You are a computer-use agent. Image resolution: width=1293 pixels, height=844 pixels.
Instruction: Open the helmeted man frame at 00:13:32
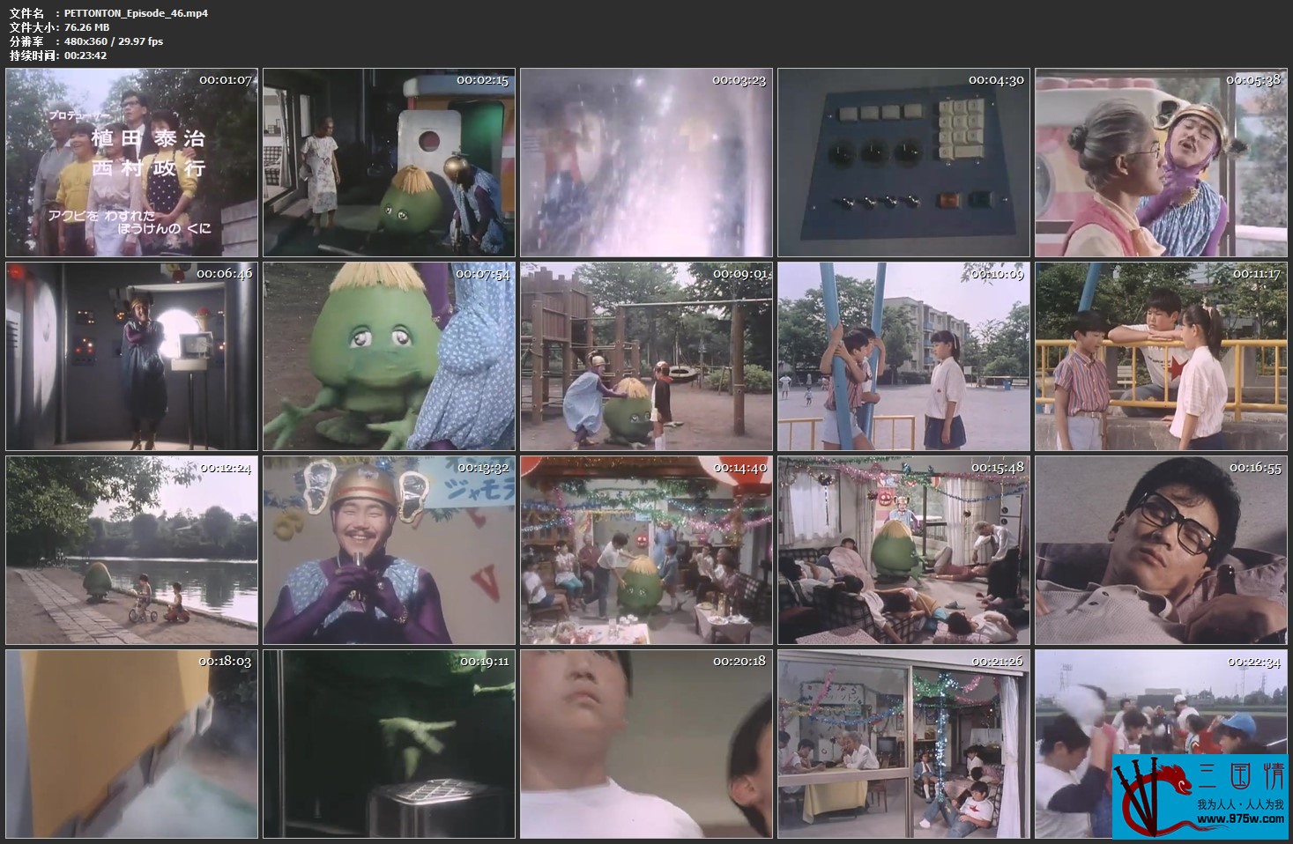(x=389, y=551)
